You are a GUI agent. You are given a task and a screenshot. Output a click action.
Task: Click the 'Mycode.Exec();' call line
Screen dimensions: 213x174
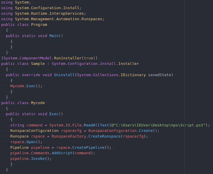[26, 86]
